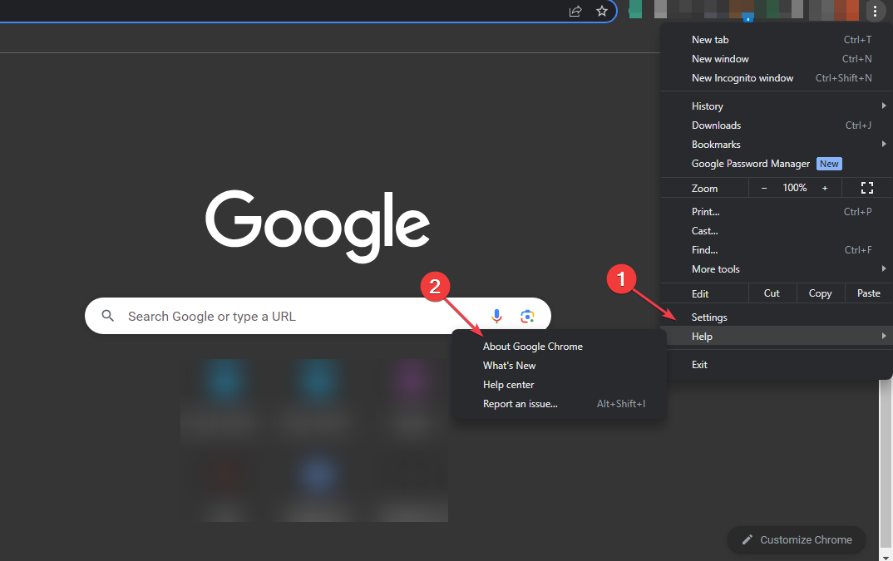Expand the Bookmarks submenu

[x=777, y=144]
